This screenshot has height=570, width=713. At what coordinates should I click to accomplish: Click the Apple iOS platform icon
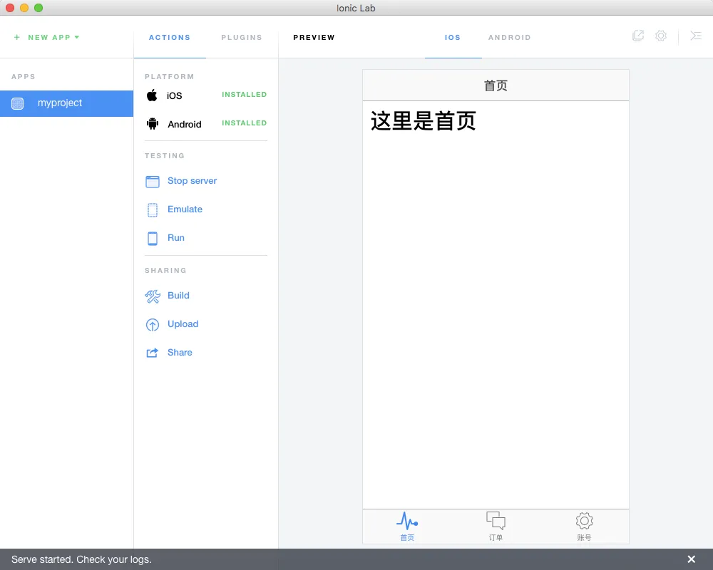click(x=152, y=95)
